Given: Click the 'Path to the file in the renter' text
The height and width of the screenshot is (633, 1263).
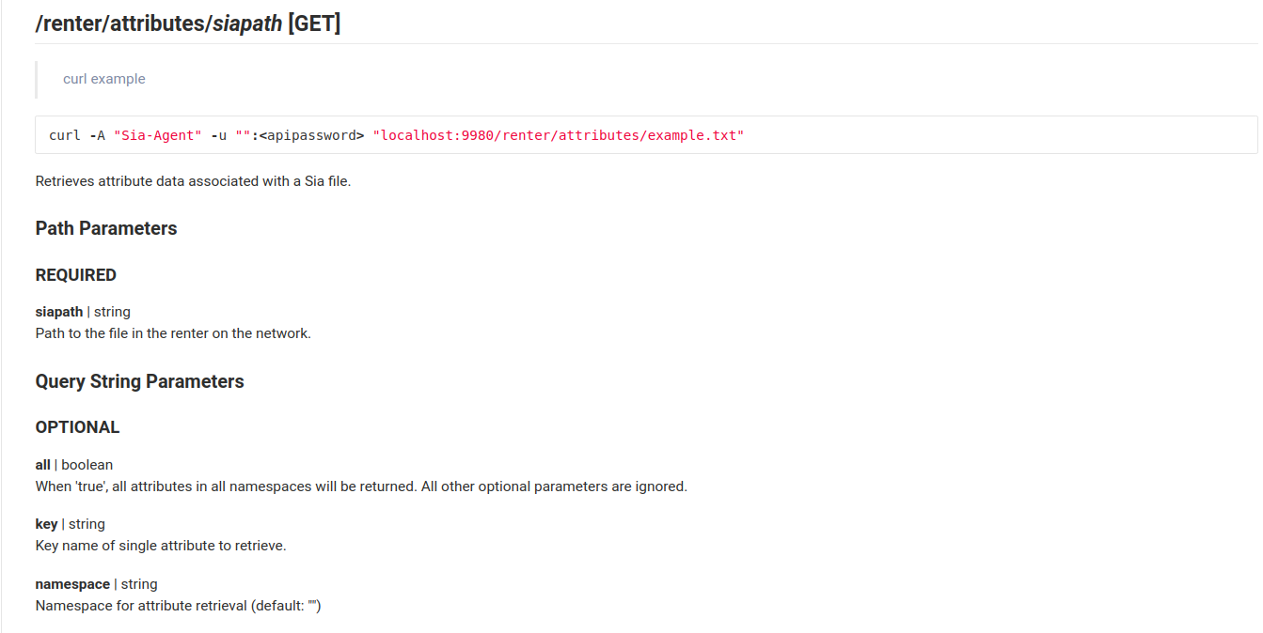Looking at the screenshot, I should 173,333.
